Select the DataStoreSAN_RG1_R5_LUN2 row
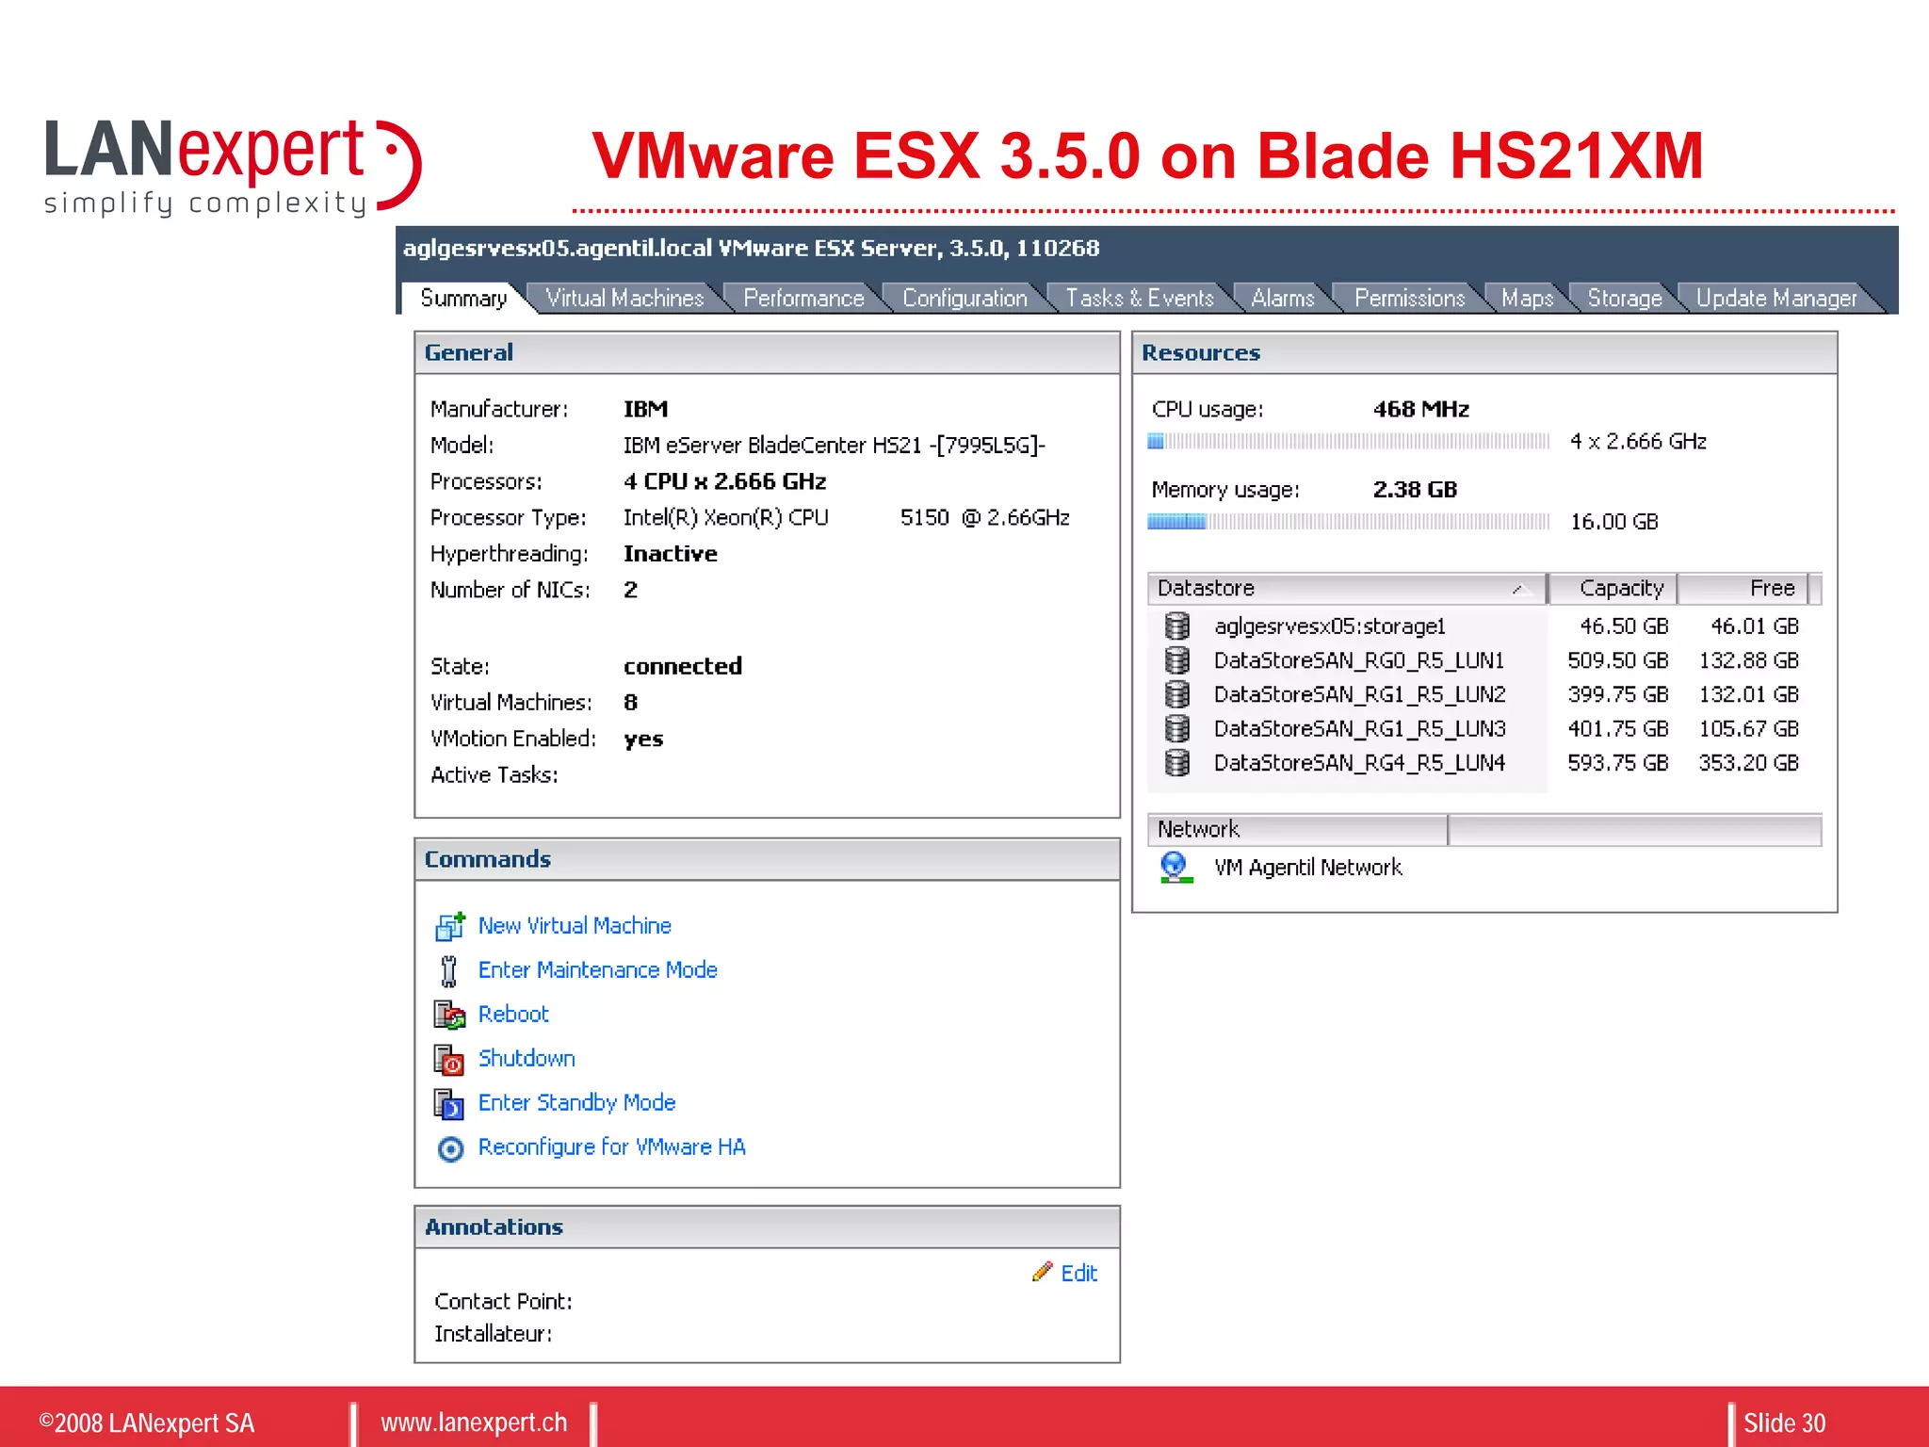The image size is (1929, 1447). [x=1483, y=694]
